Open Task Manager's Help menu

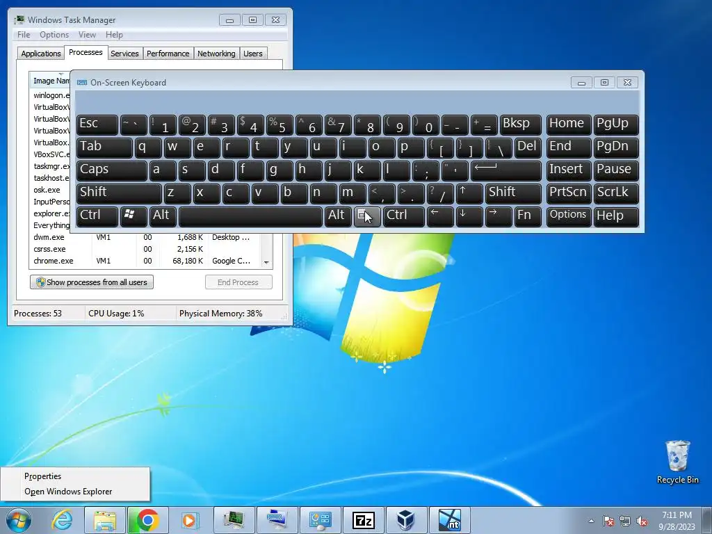point(114,35)
